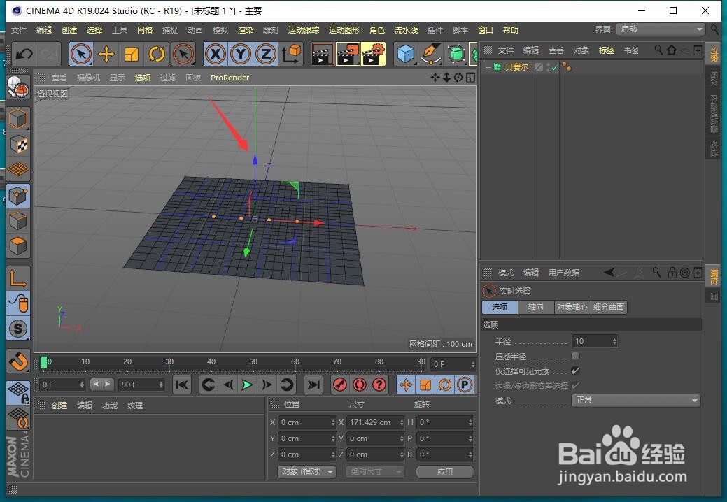This screenshot has height=502, width=727.
Task: Click the Locked Workplane icon
Action: click(18, 392)
